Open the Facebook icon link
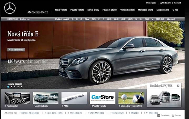Image resolution: width=189 pixels, height=119 pixels. pyautogui.click(x=159, y=115)
